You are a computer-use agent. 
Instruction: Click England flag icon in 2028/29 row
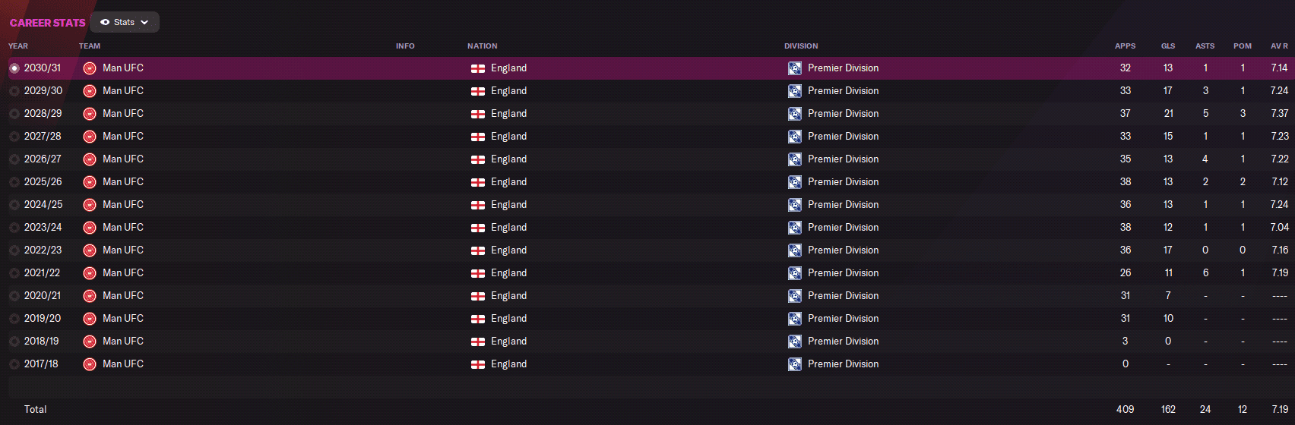(478, 114)
